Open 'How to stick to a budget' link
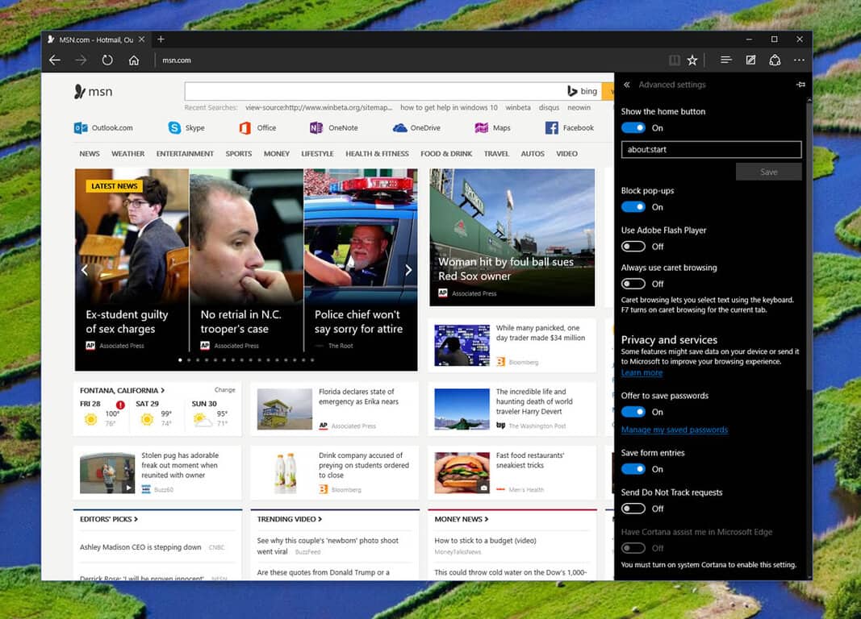This screenshot has width=861, height=619. point(486,541)
